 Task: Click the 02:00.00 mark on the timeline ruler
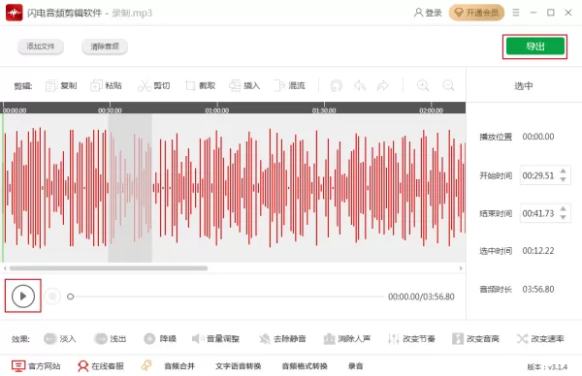431,110
